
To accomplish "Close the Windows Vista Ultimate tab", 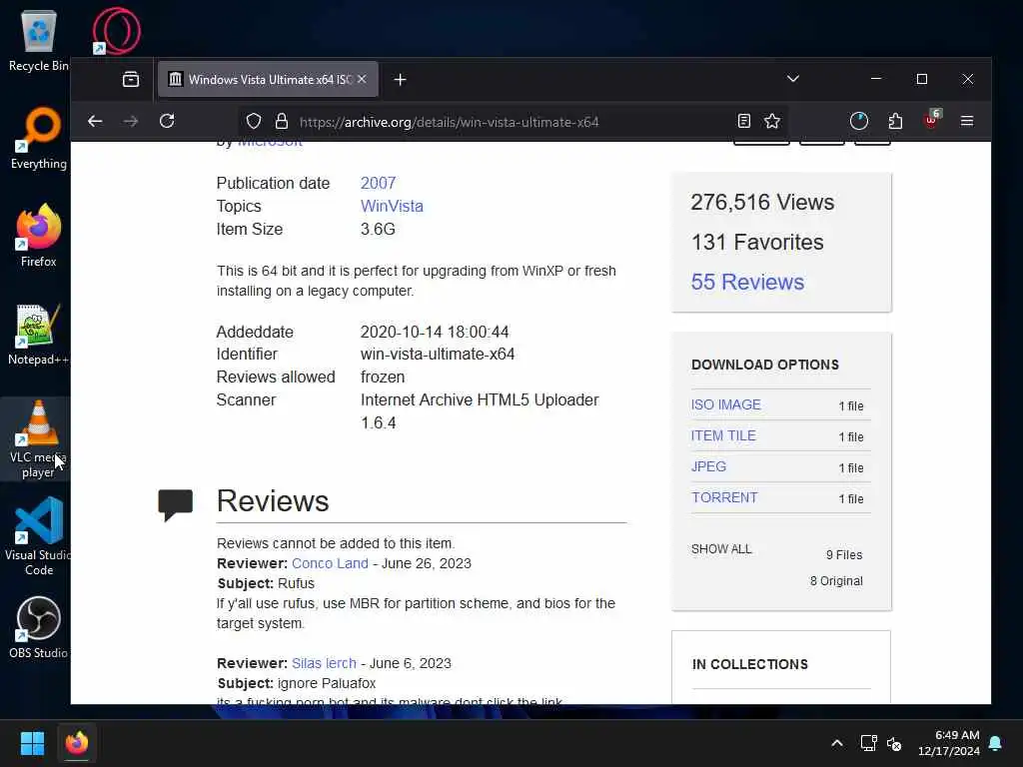I will point(362,79).
